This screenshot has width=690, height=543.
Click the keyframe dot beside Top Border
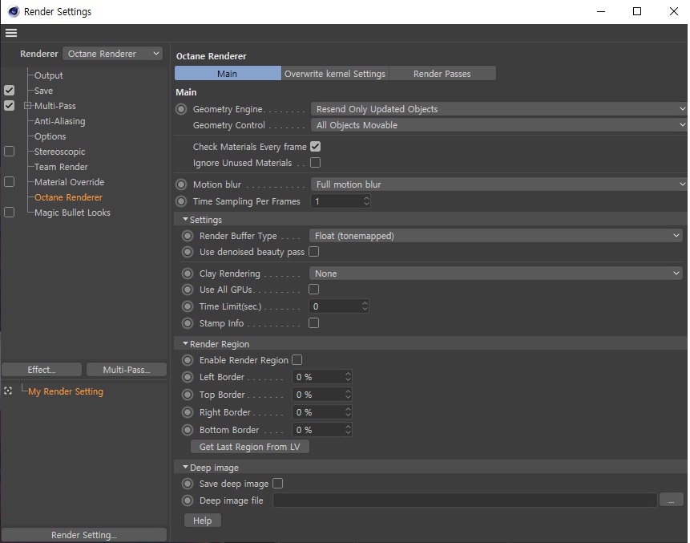188,395
